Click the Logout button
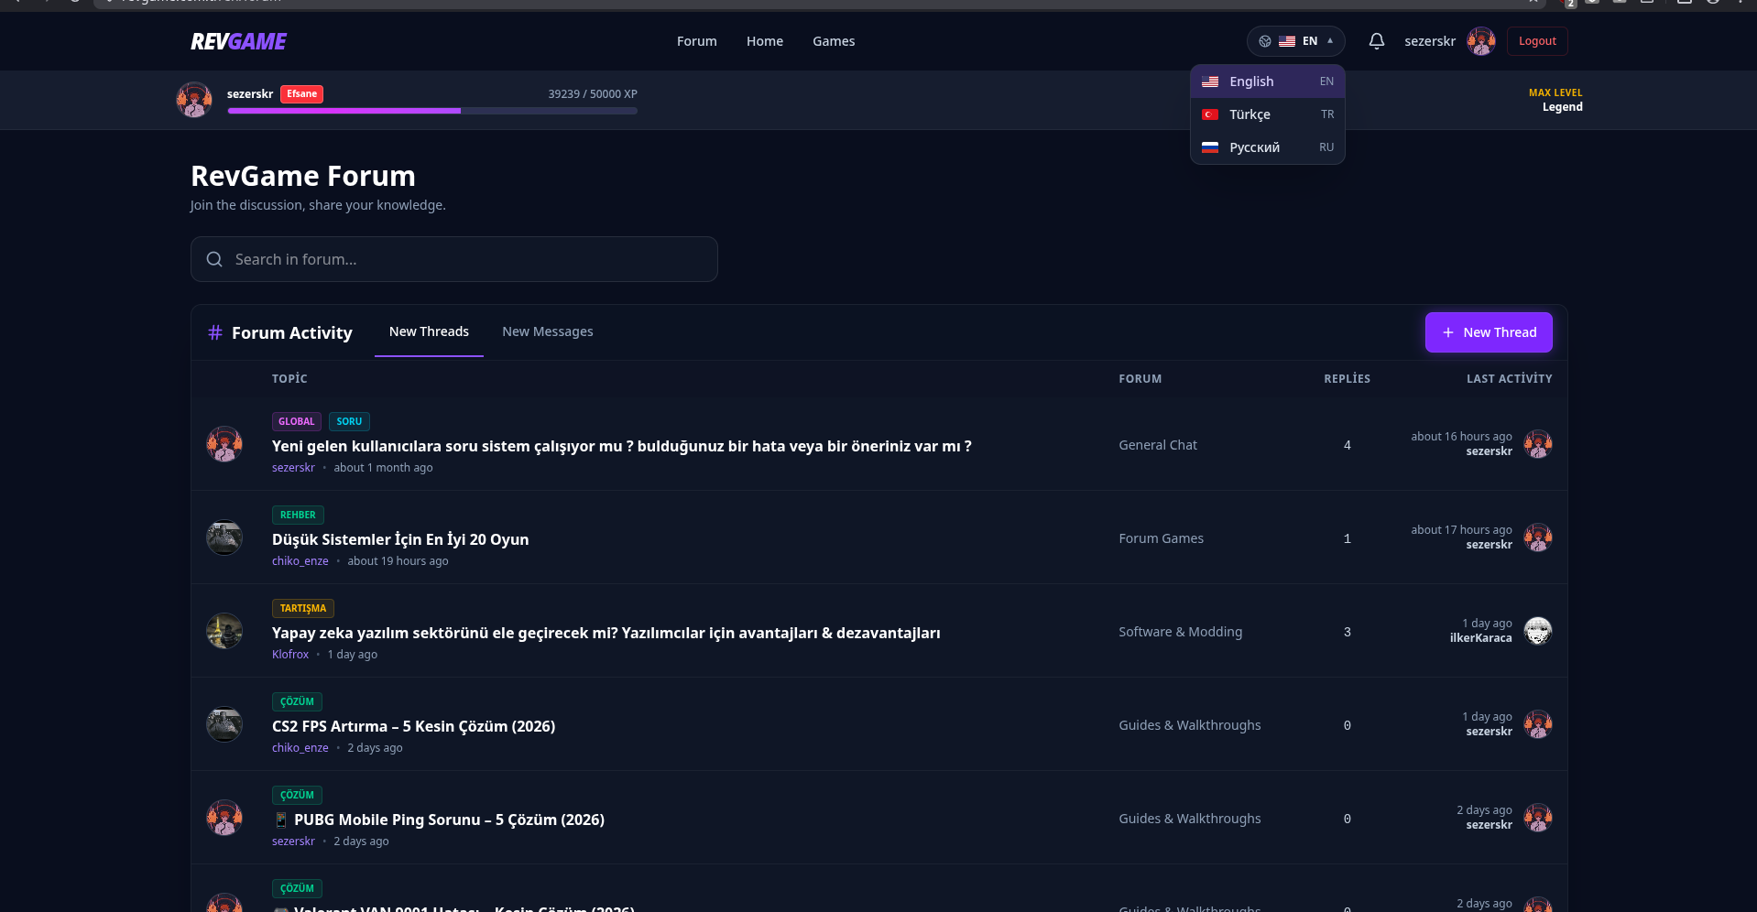Screen dimensions: 1757x912 1537,41
